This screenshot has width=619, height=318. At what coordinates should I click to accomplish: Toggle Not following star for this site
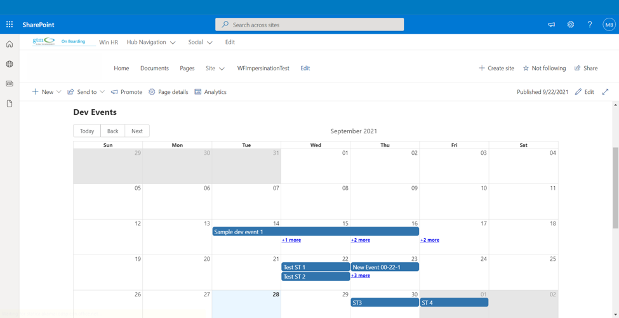544,69
